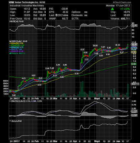Screen dimensions: 140x143
Task: Click the 9.57 price annotation
Action: click(x=103, y=47)
